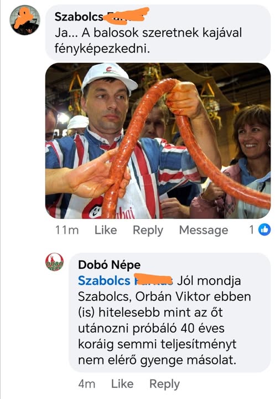
Task: Click the 'gyenge másolat' ending line of reply
Action: click(x=157, y=360)
